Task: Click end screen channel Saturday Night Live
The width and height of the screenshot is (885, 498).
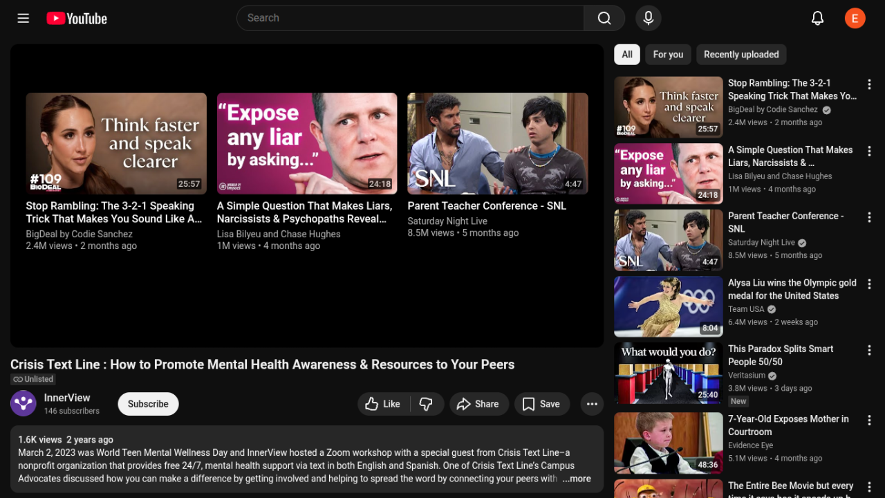Action: (x=447, y=221)
